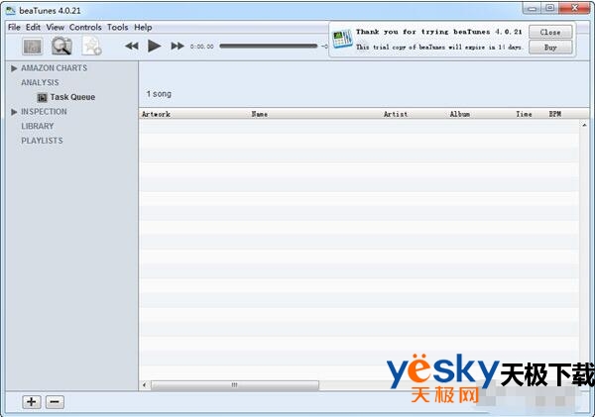Click the add-star document toolbar icon

(91, 46)
